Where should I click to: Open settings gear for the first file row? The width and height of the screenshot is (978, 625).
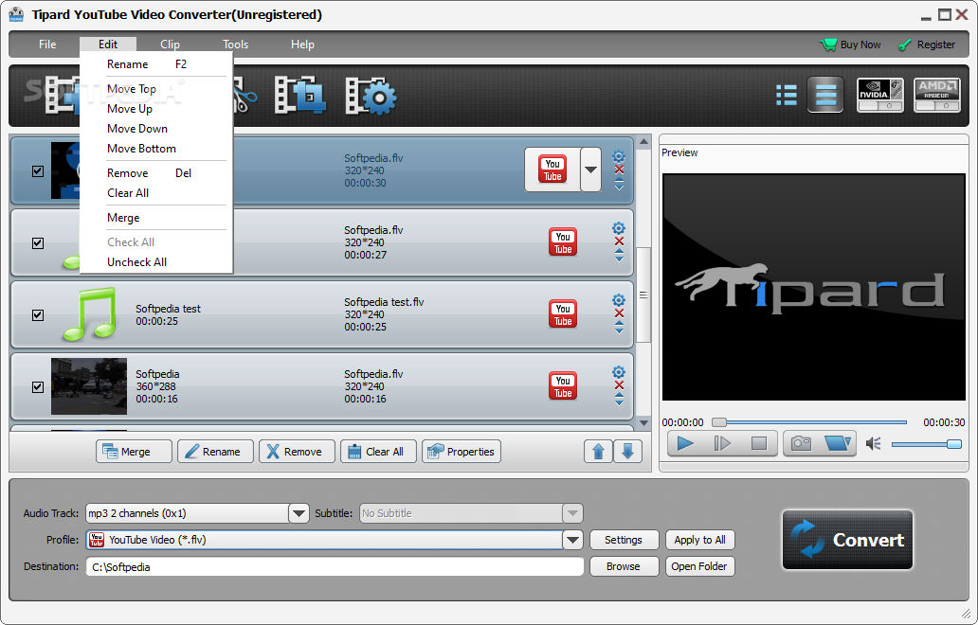pos(619,156)
